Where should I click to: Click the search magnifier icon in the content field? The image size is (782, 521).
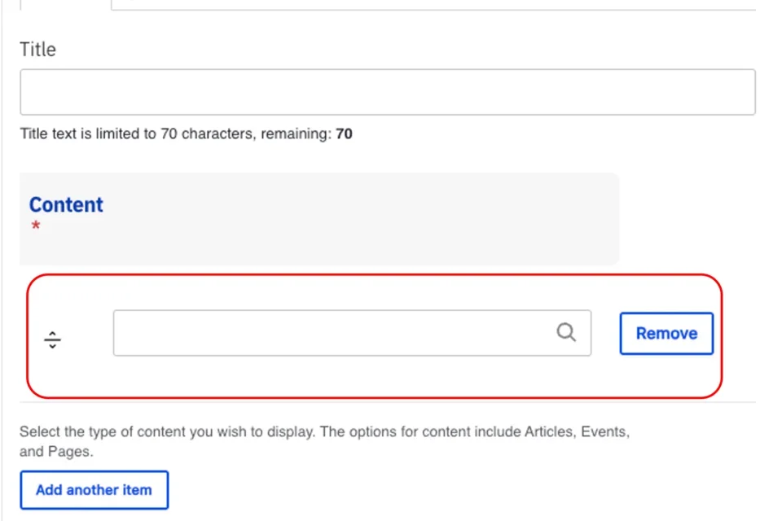(566, 333)
